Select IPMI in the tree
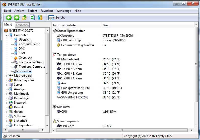Viewport: 200px width, 140px height. 22,53
